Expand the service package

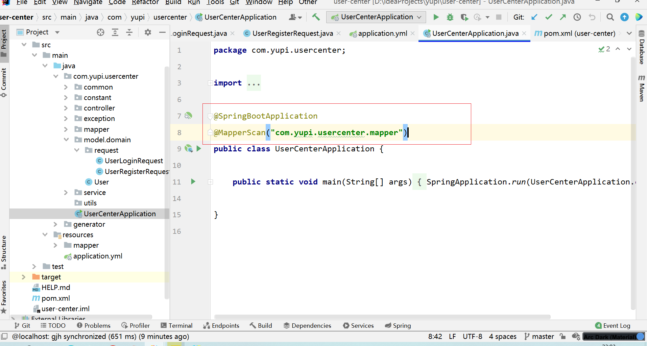coord(66,192)
